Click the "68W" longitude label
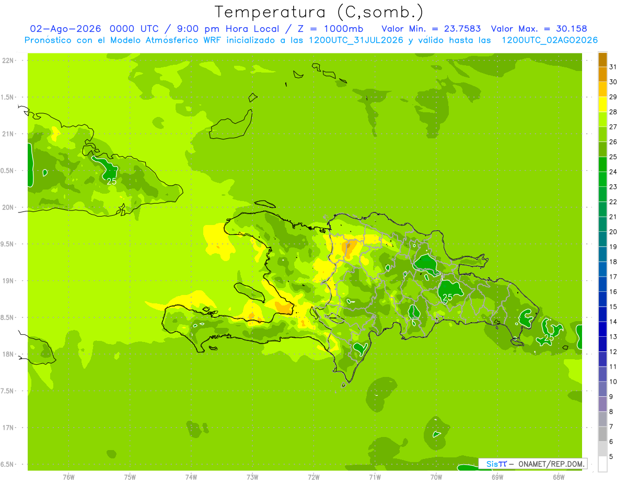This screenshot has width=627, height=484. (x=559, y=477)
